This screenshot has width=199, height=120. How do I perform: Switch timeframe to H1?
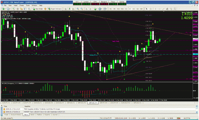[126, 9]
